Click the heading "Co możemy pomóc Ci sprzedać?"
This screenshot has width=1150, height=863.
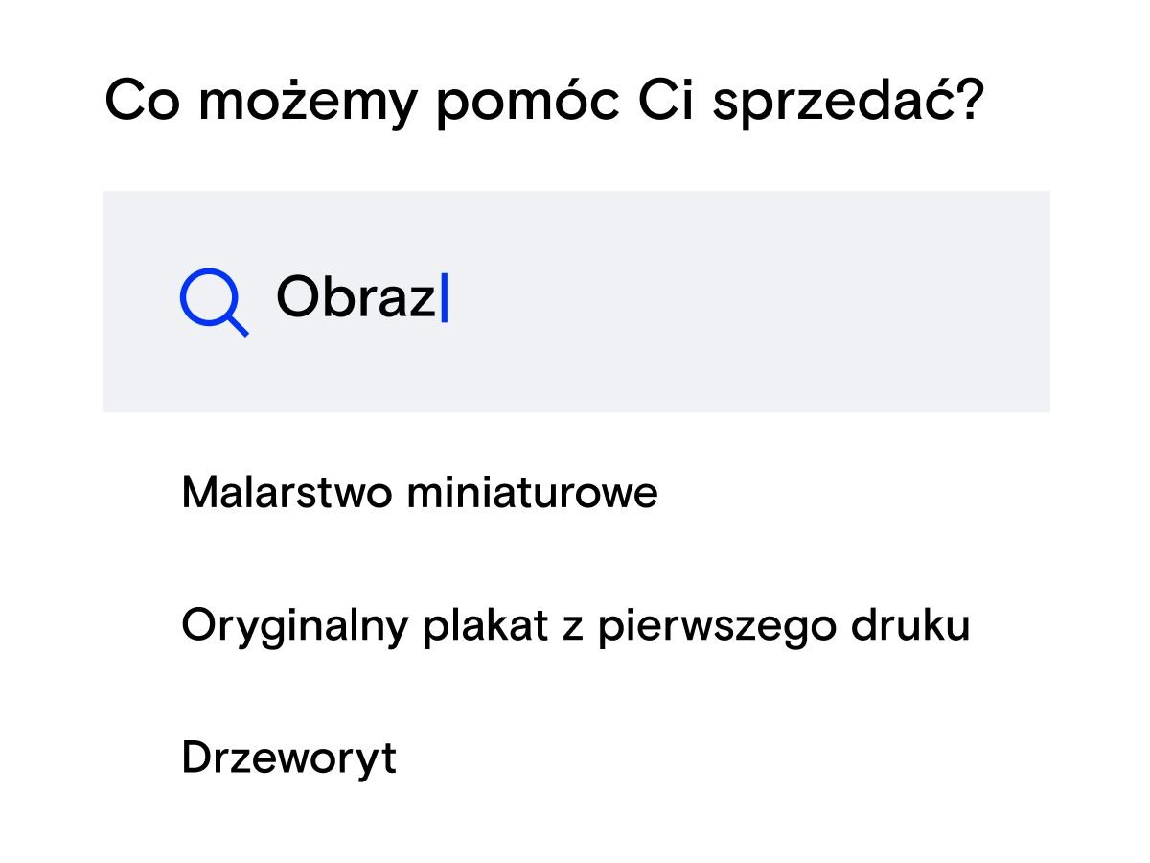(544, 101)
